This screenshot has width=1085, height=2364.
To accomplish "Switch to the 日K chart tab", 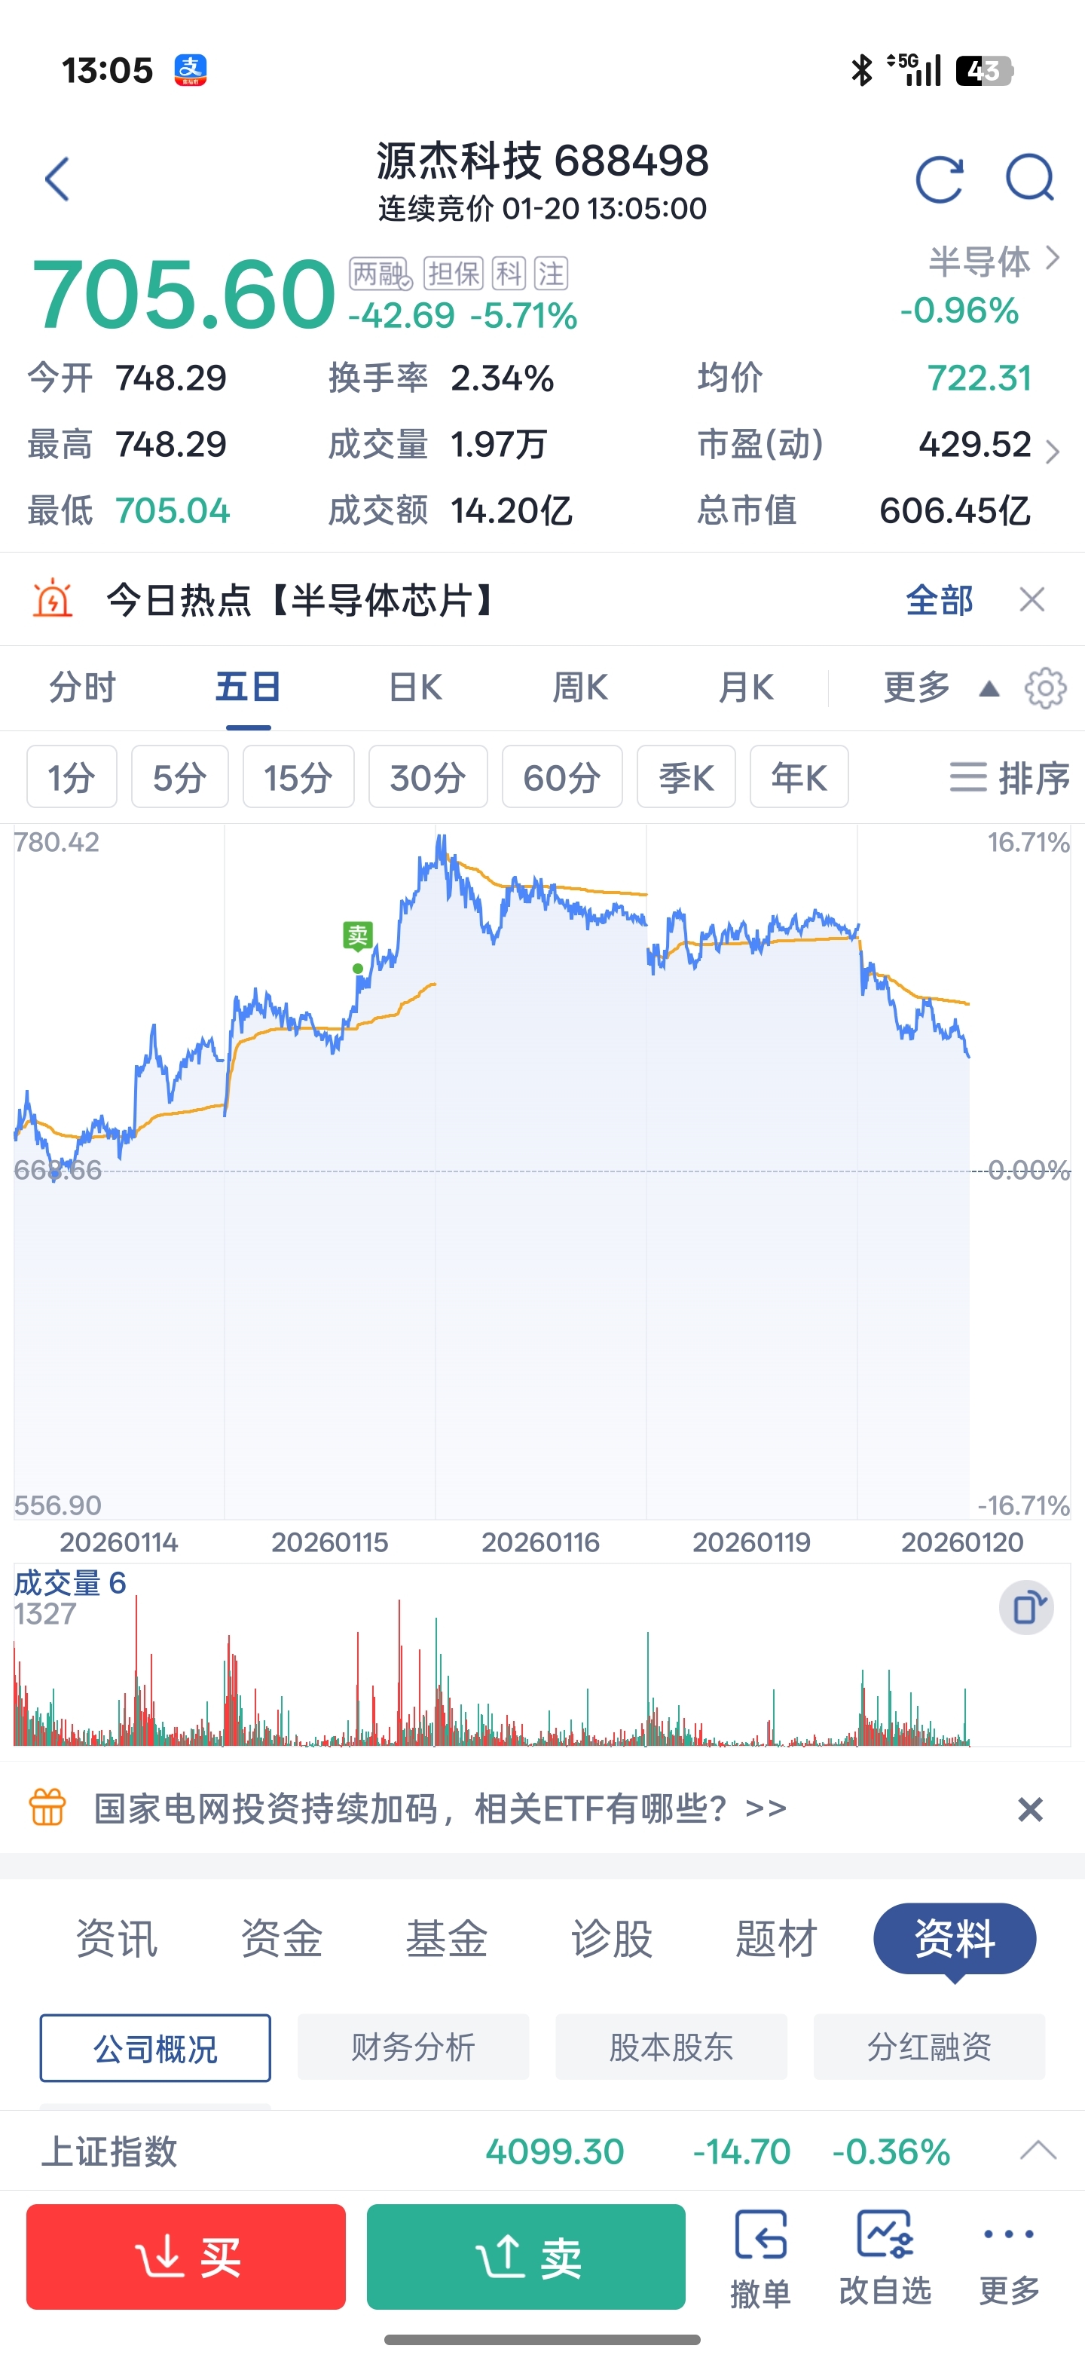I will (x=415, y=688).
